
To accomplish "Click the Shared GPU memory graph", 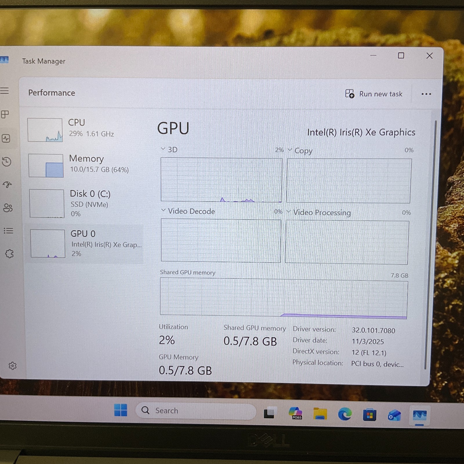I will click(284, 298).
